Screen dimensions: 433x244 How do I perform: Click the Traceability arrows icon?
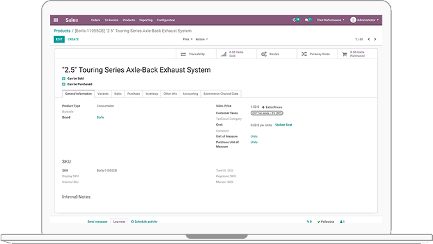pyautogui.click(x=183, y=54)
